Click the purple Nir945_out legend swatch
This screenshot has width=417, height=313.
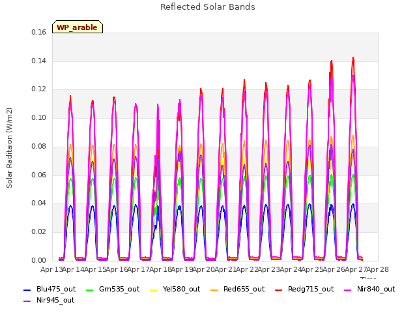[x=27, y=301]
